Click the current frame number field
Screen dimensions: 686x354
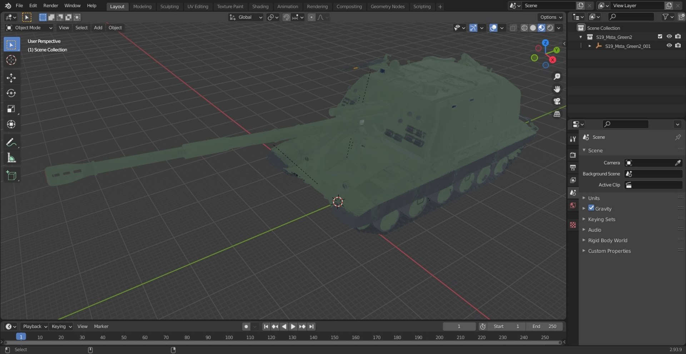pyautogui.click(x=459, y=326)
